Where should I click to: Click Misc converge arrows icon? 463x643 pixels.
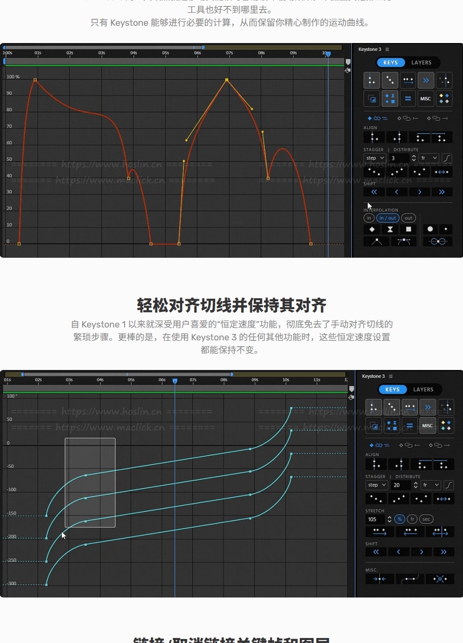click(380, 579)
